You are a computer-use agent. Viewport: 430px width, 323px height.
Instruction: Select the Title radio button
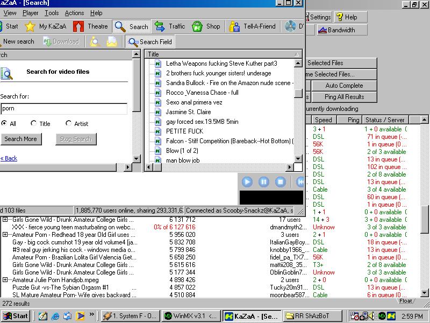point(34,123)
